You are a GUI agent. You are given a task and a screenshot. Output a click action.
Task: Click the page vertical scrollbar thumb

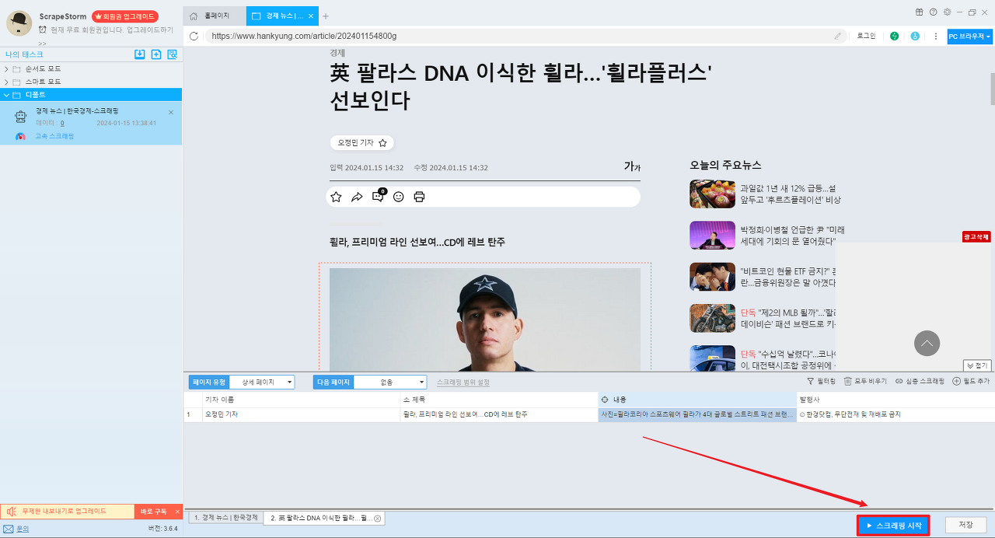[x=992, y=89]
